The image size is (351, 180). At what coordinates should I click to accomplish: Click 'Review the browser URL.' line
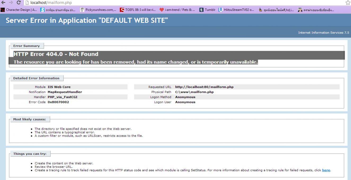tap(54, 167)
